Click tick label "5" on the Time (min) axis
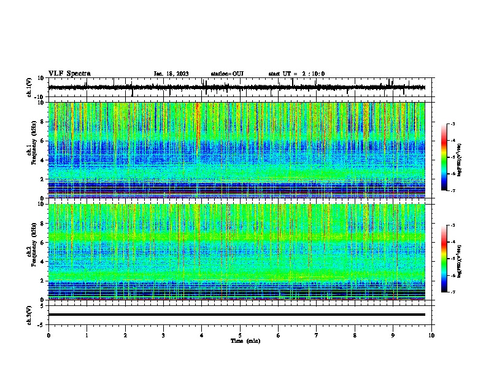This screenshot has width=486, height=376. click(240, 335)
